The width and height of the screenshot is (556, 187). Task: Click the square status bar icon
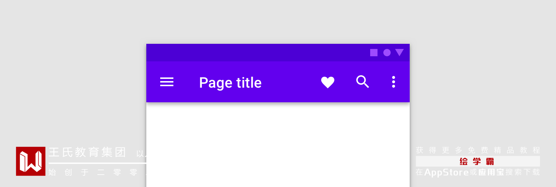374,53
